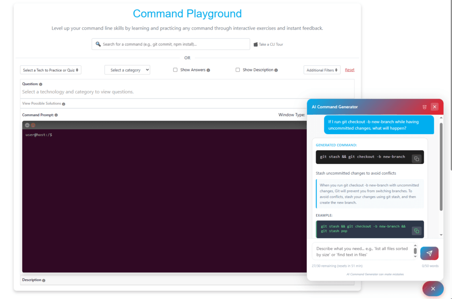
Task: Clear chat with the trash icon
Action: pos(424,107)
